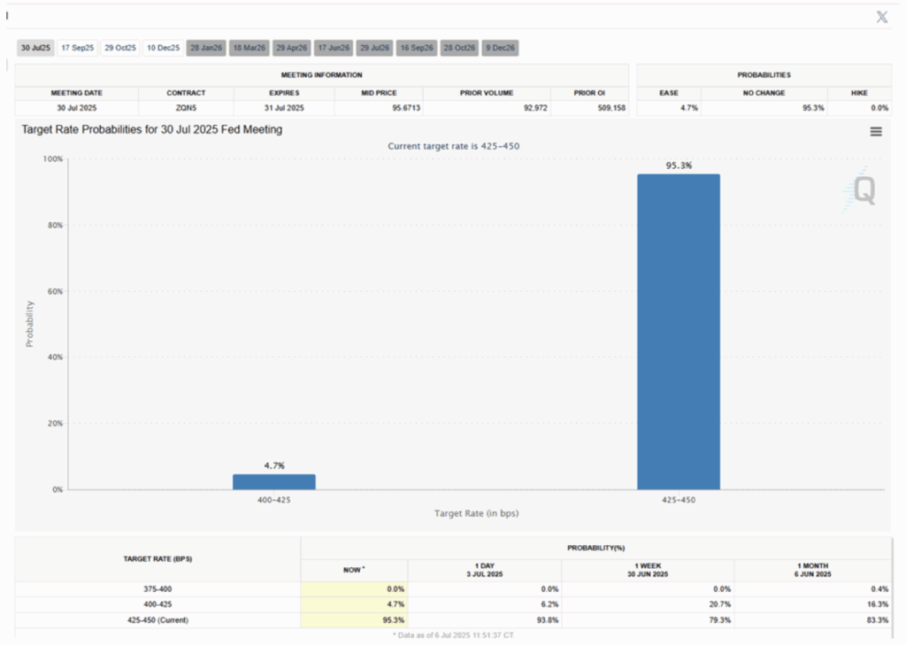Choose the 28 Jan26 meeting tab
906x645 pixels.
coord(206,48)
